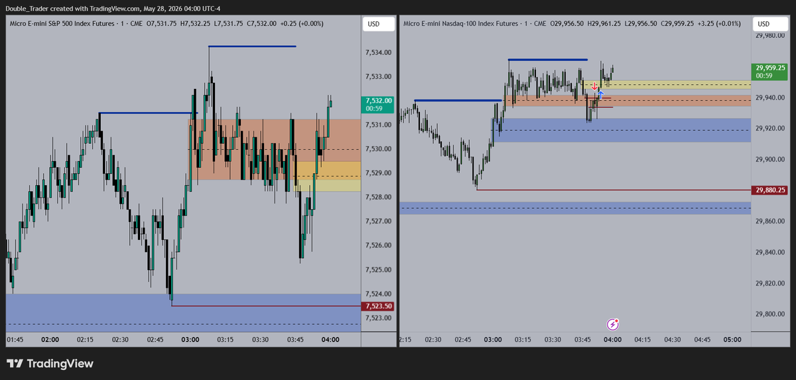Click the 01:45 time label on S&P chart
Viewport: 796px width, 380px height.
tap(15, 340)
